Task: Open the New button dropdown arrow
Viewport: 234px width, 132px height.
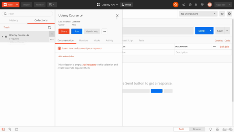Action: (17, 5)
